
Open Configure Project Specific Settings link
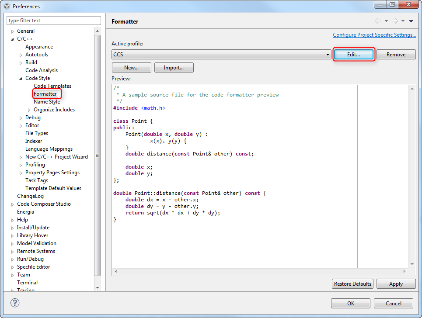click(x=374, y=35)
